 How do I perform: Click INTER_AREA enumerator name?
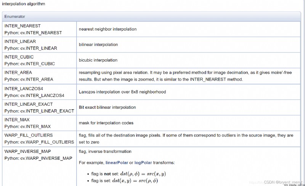click(18, 73)
